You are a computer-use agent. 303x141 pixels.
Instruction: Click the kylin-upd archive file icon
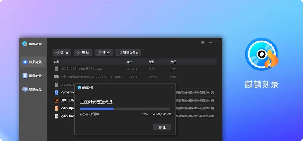[x=56, y=108]
